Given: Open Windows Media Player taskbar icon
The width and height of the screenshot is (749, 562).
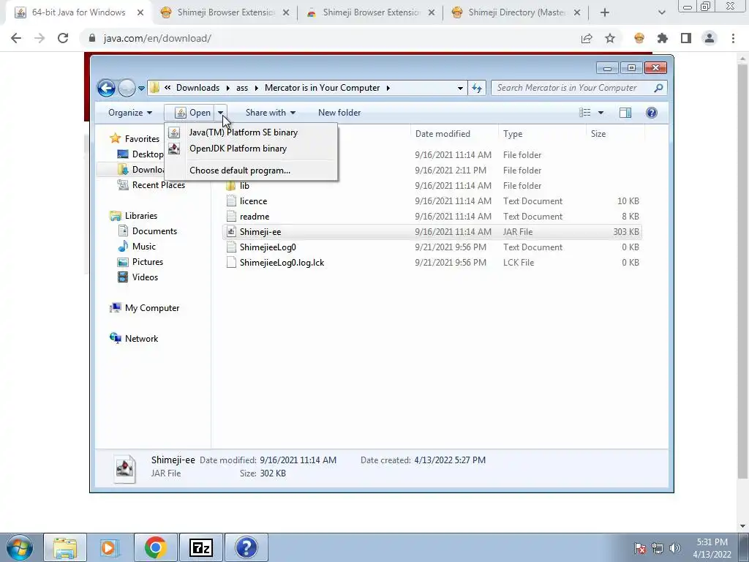Looking at the screenshot, I should 110,547.
